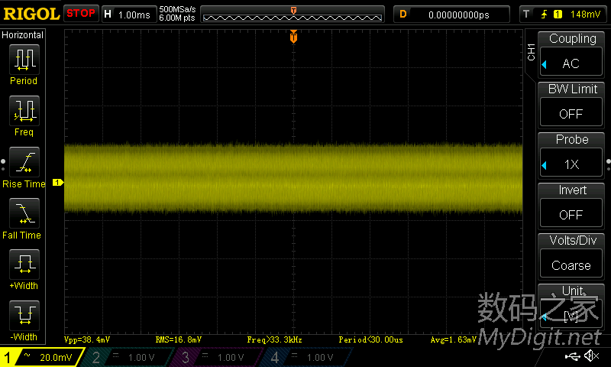Select the channel 3 1.00 V tab
Viewport: 611px width, 367px height.
tap(218, 357)
